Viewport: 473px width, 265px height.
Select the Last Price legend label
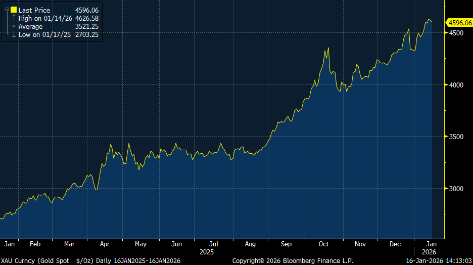pos(33,10)
